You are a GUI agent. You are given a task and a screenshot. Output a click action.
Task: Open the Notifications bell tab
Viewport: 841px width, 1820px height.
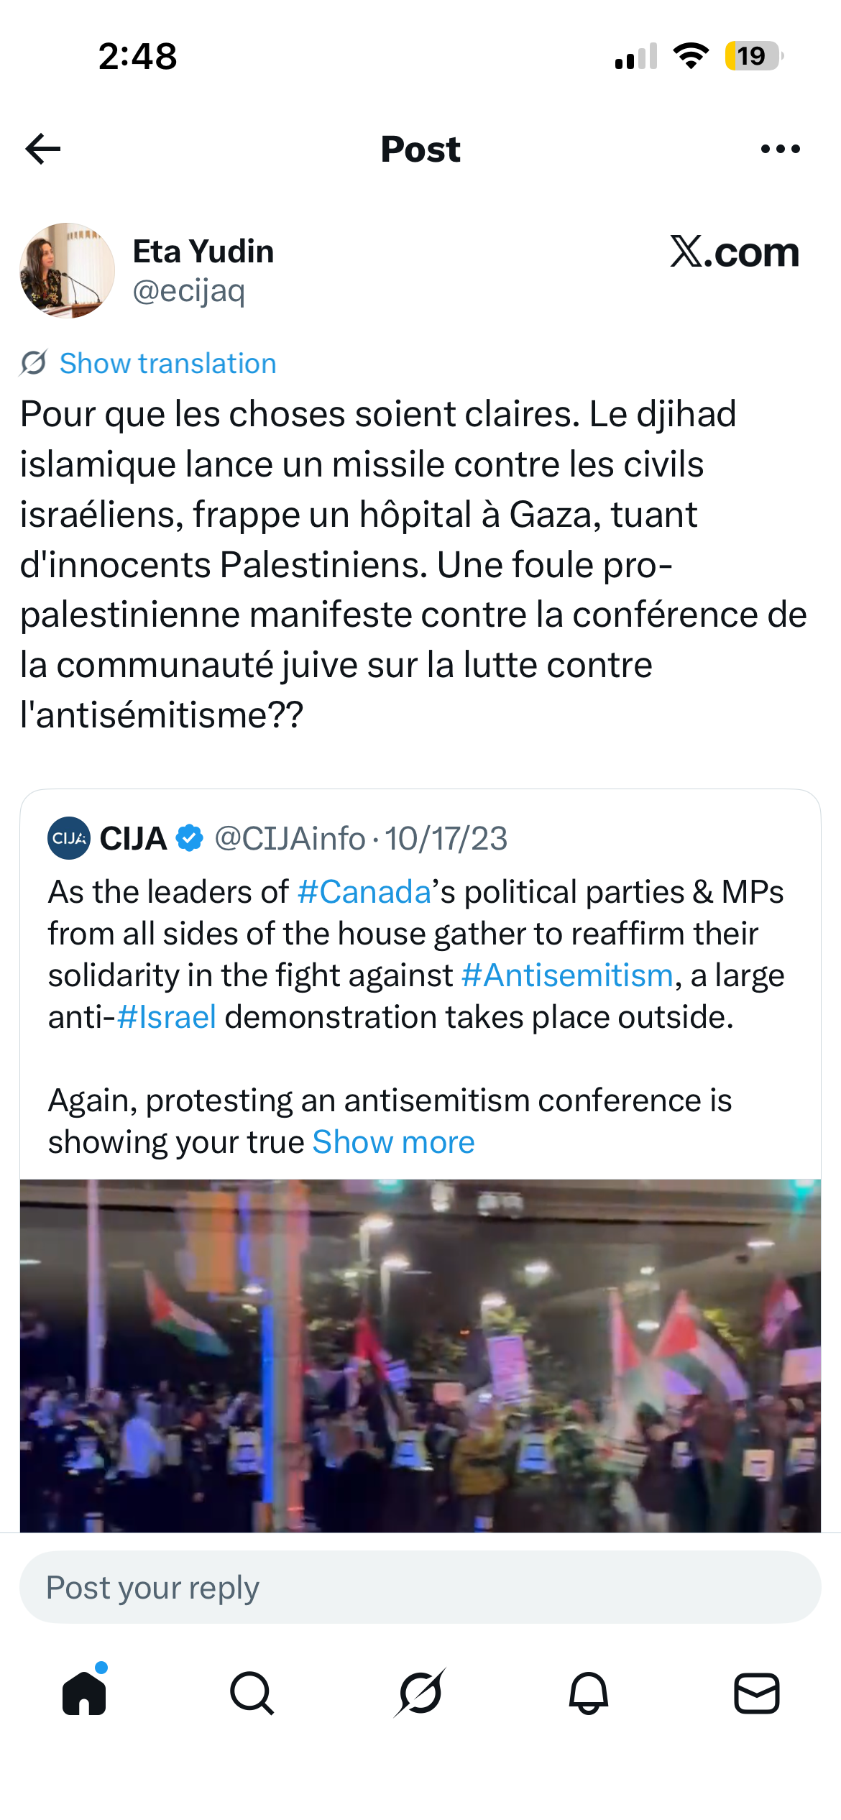589,1693
